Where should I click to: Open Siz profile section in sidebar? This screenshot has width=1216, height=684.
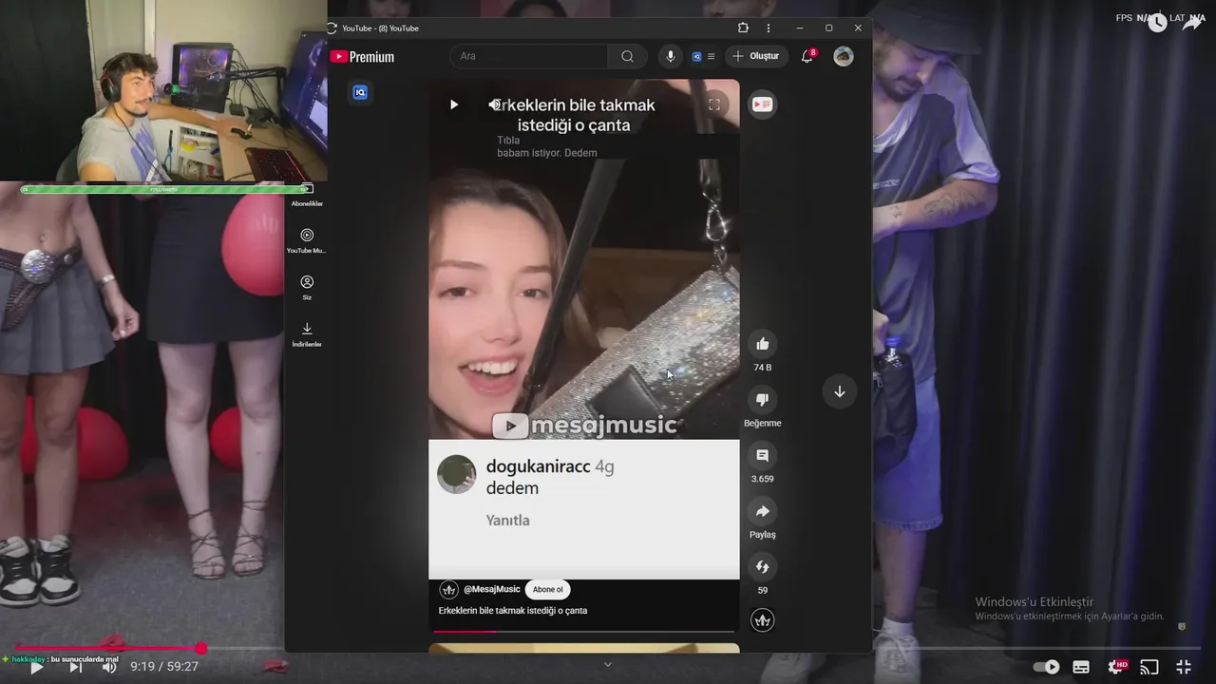point(307,288)
